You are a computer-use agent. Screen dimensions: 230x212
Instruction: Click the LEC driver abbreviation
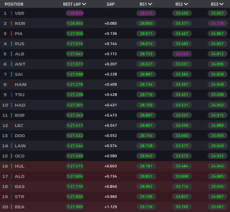(19, 126)
